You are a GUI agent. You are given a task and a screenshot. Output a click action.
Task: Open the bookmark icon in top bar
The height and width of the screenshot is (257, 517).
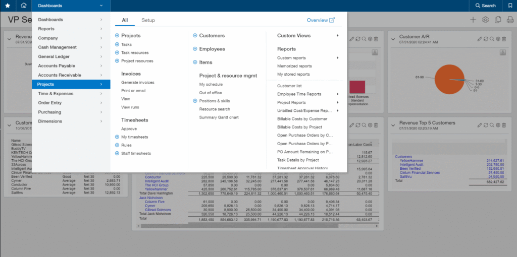coord(510,6)
